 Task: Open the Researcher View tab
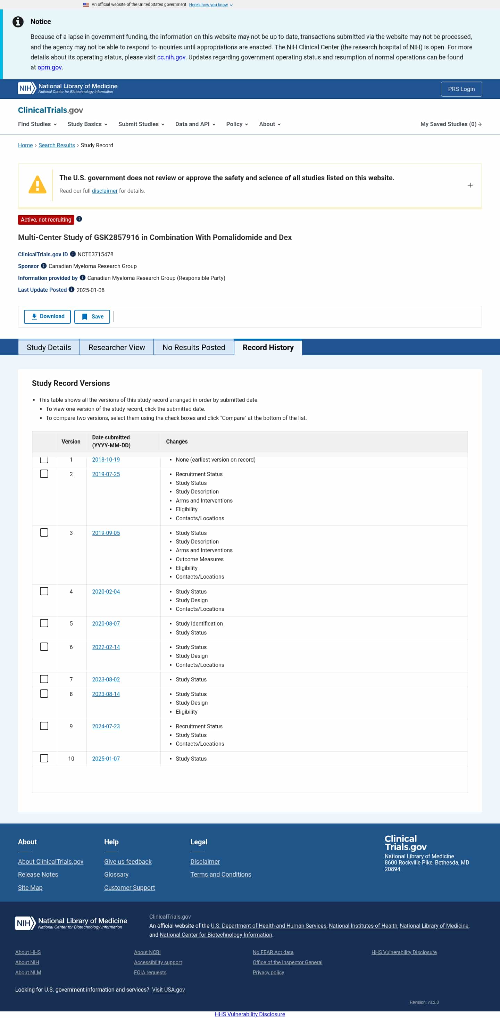coord(117,347)
